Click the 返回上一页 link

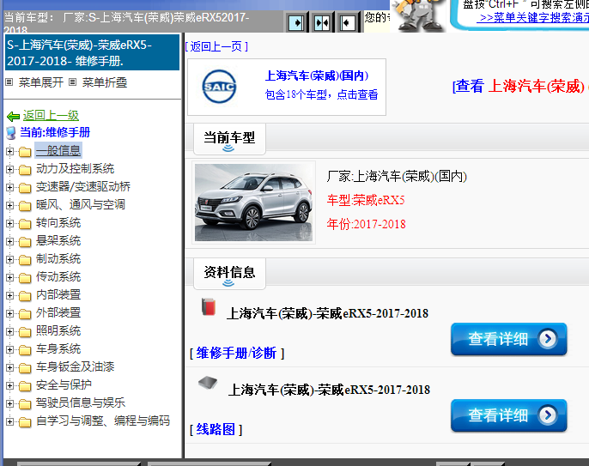point(216,46)
